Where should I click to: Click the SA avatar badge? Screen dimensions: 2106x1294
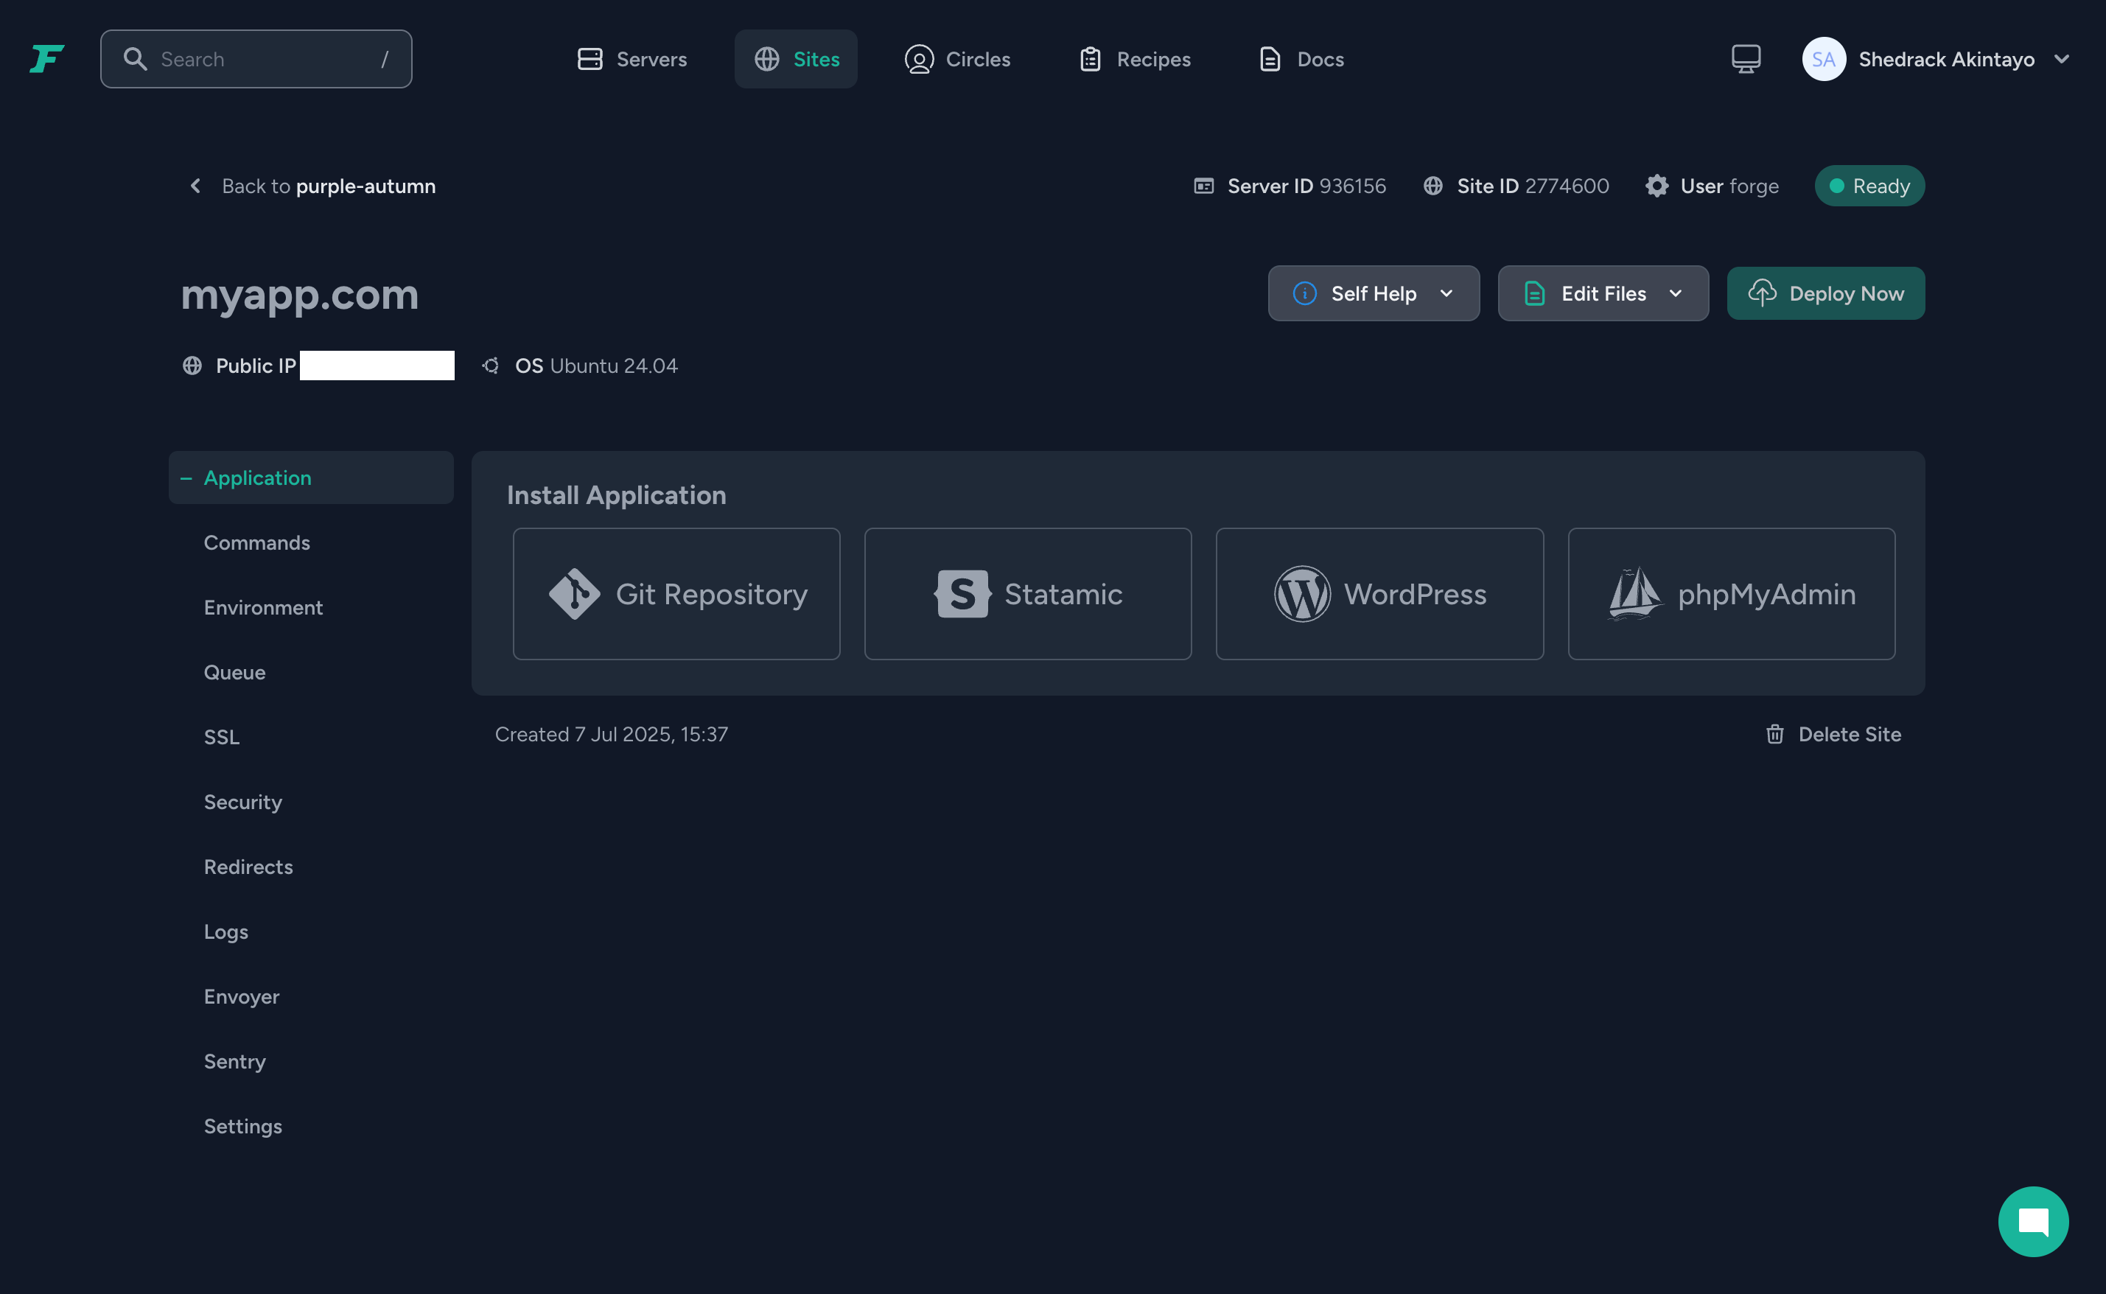(1824, 59)
